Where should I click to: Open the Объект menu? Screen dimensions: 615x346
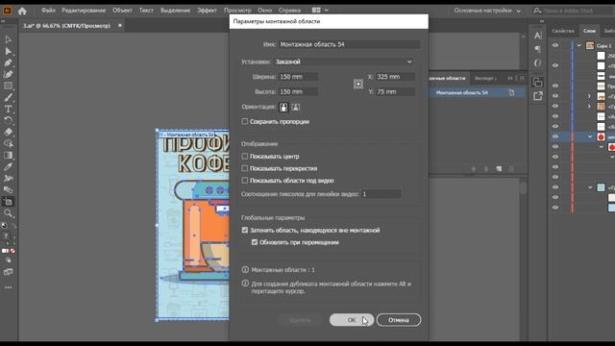click(122, 11)
